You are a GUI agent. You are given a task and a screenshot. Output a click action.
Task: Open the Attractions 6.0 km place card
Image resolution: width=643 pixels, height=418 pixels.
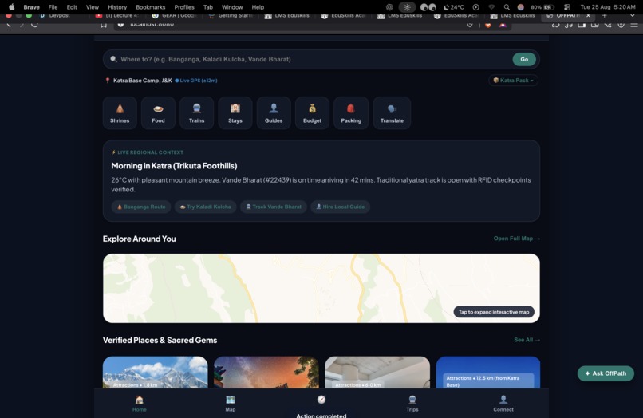[x=377, y=373]
